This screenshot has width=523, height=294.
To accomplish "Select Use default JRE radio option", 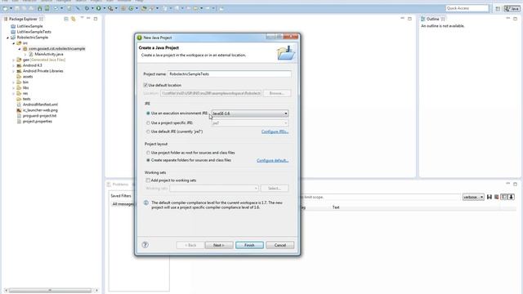I will [x=148, y=131].
